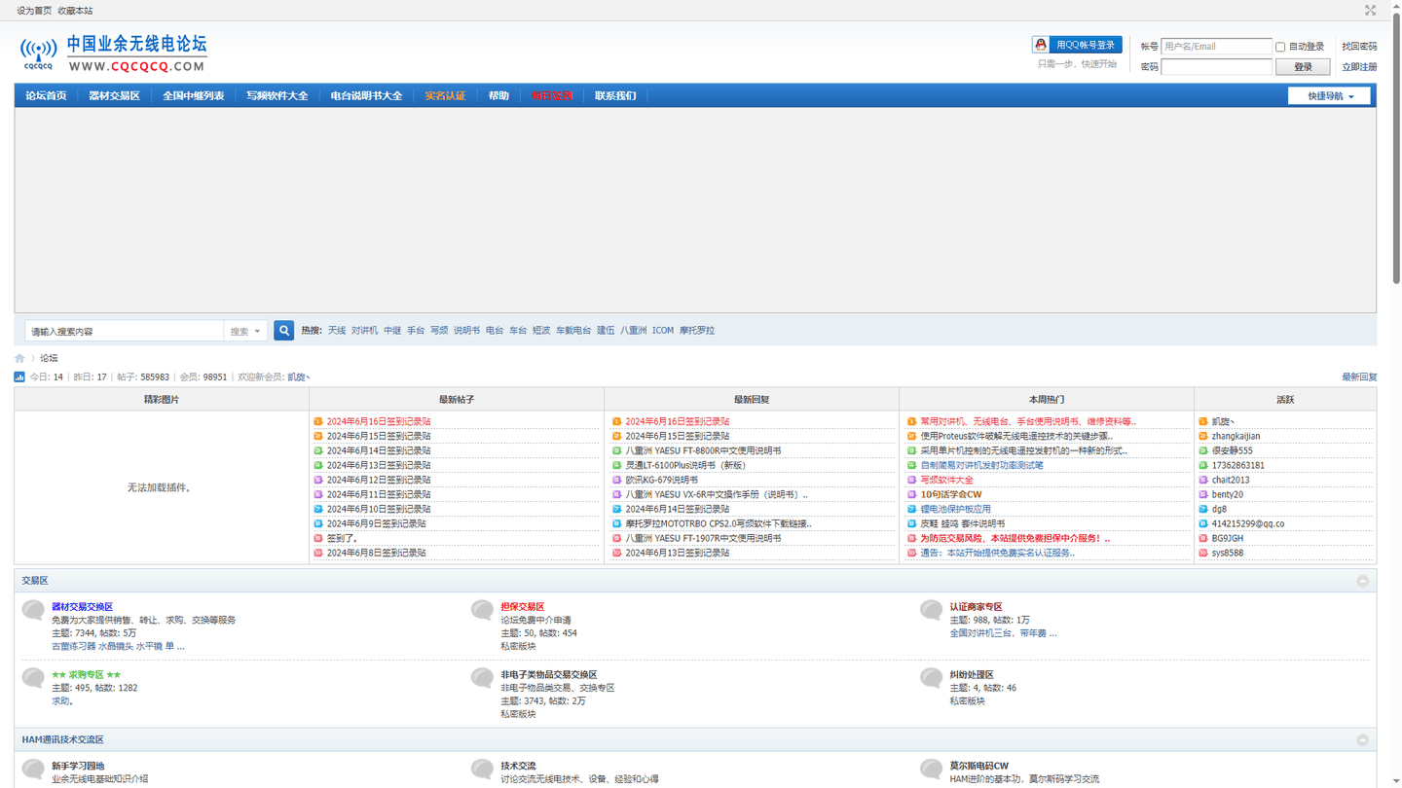This screenshot has width=1402, height=788.
Task: Click the 收藏本站 link
Action: [75, 11]
